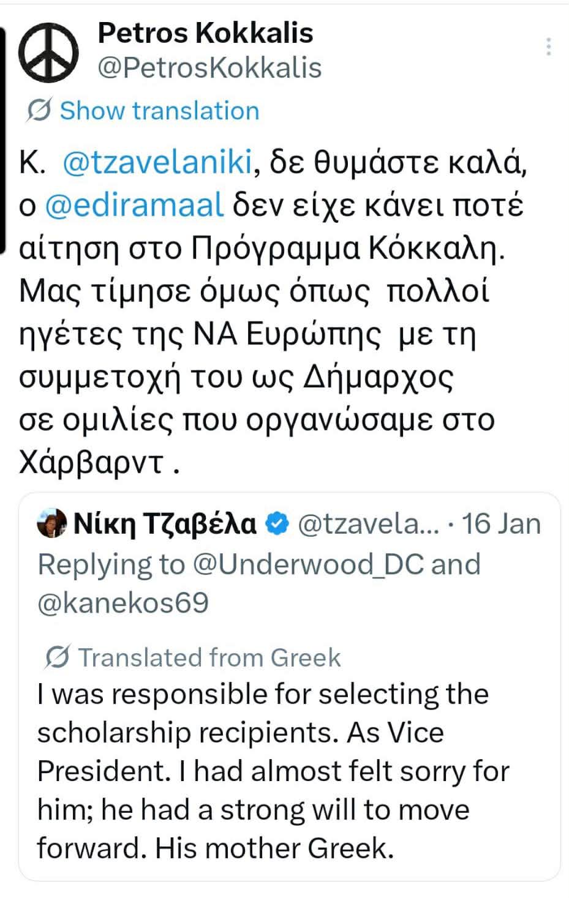Open the @kanekos69 reply mention
This screenshot has width=569, height=898.
point(123,604)
